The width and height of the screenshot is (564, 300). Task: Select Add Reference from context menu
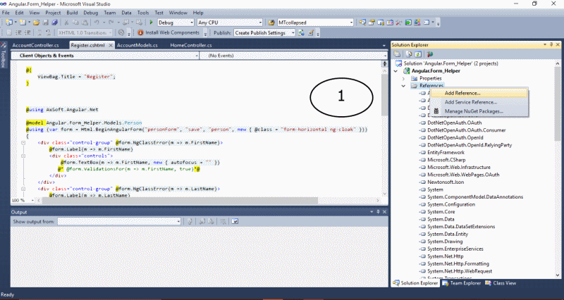click(462, 93)
